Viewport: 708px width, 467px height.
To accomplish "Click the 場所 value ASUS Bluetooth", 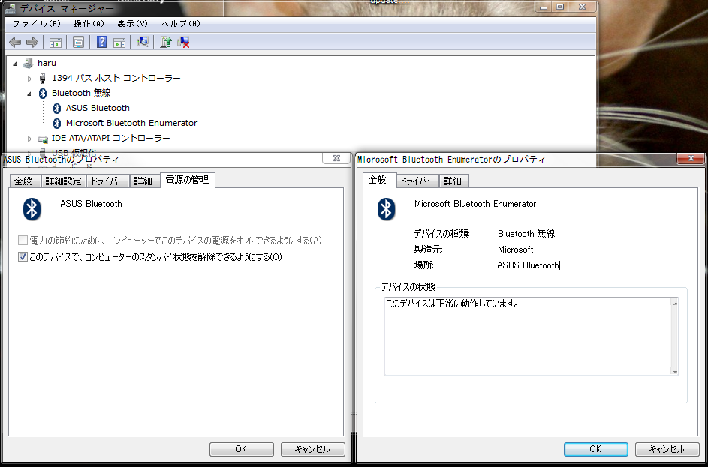I will coord(528,265).
